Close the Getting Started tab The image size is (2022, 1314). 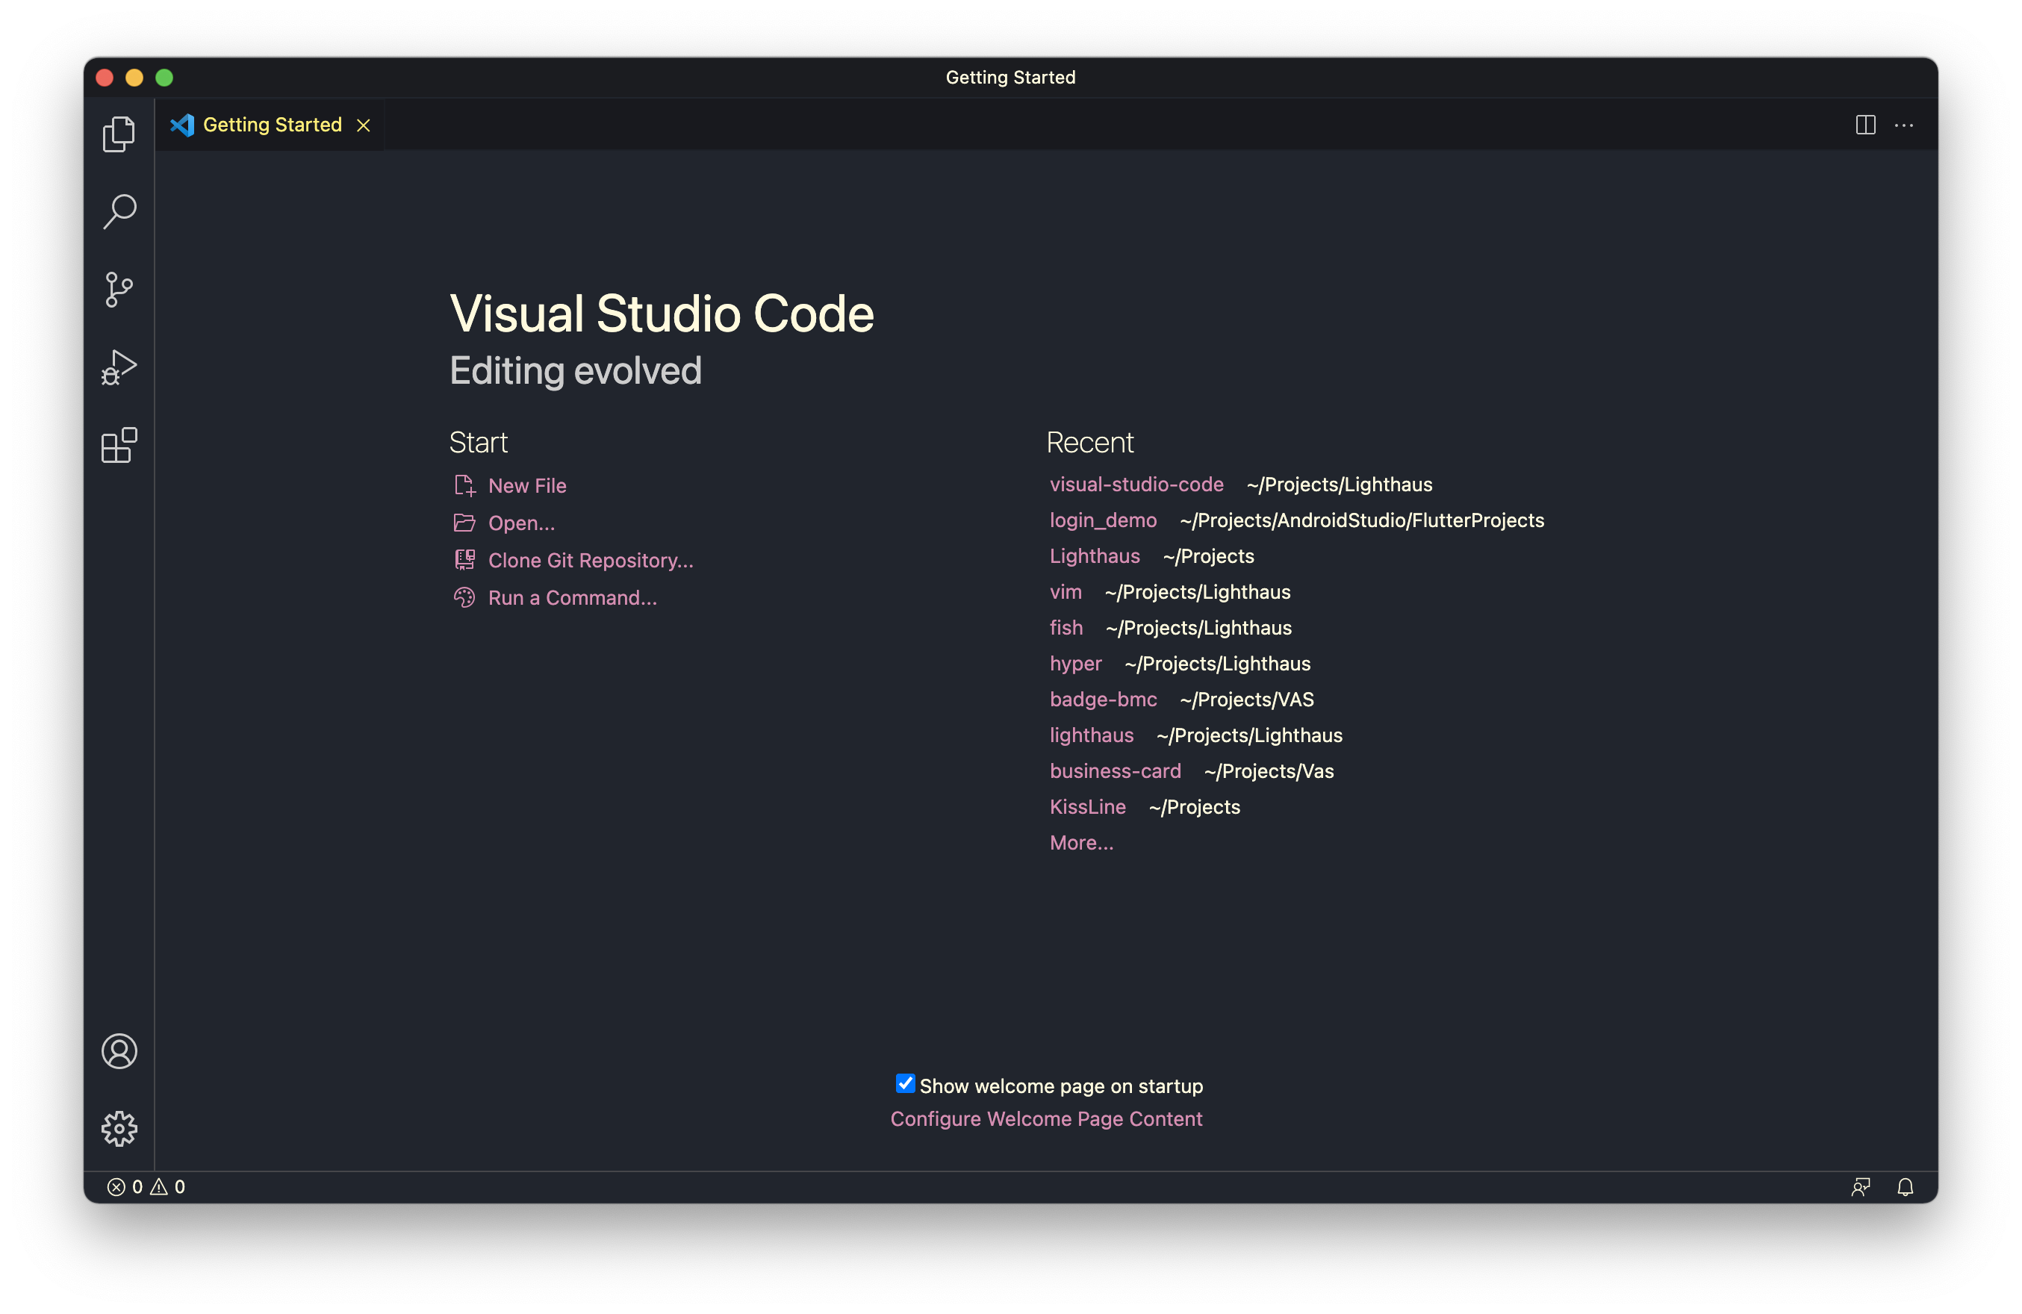click(364, 125)
